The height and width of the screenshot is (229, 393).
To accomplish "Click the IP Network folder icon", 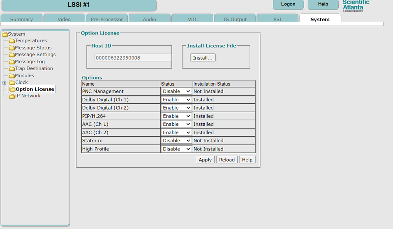I will [12, 96].
